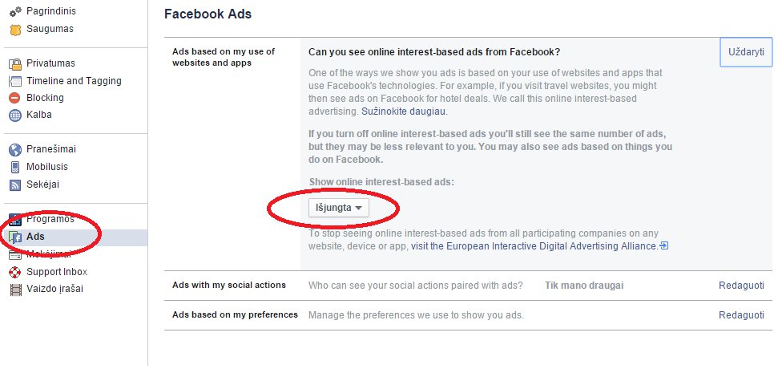Open the Išjungta dropdown

pos(339,208)
